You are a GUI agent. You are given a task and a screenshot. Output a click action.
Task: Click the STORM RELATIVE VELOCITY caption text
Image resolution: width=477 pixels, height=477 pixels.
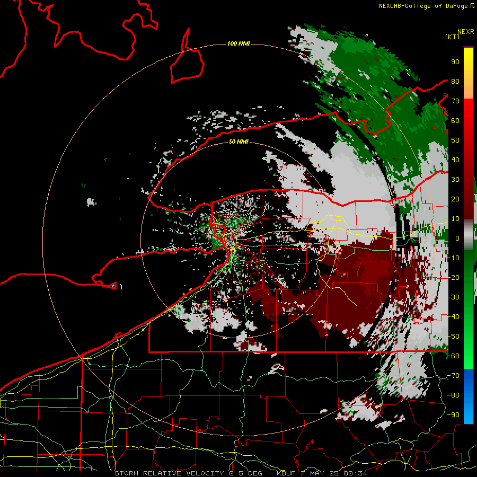(169, 473)
